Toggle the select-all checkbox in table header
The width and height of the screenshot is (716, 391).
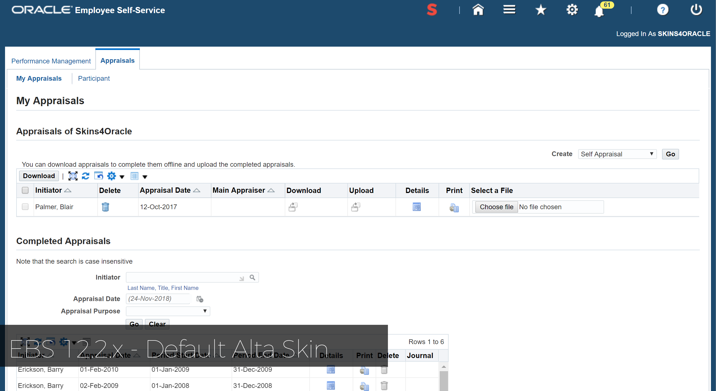point(25,190)
